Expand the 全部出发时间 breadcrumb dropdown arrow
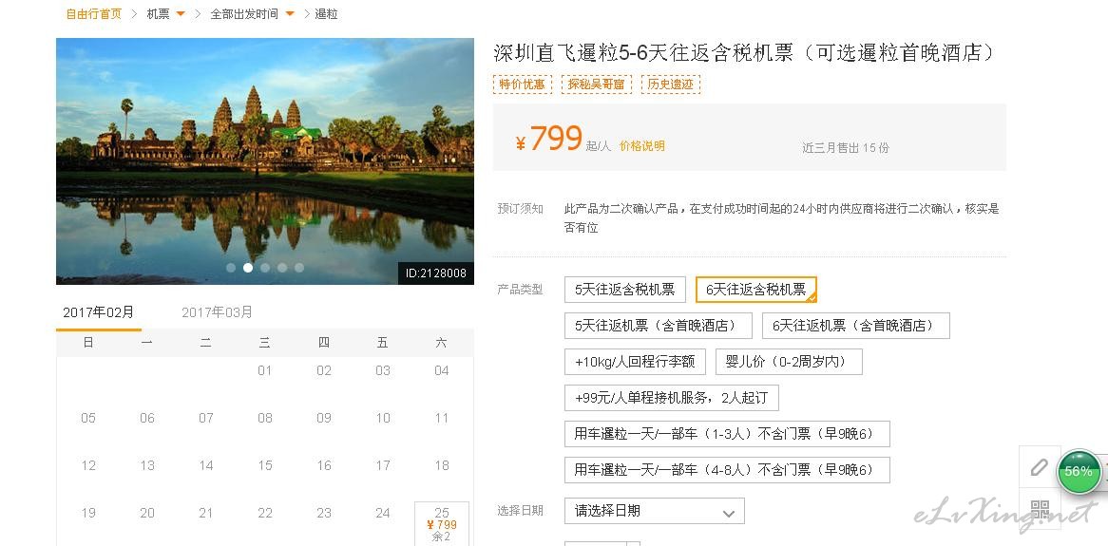Screen dimensions: 1108x546 coord(290,14)
